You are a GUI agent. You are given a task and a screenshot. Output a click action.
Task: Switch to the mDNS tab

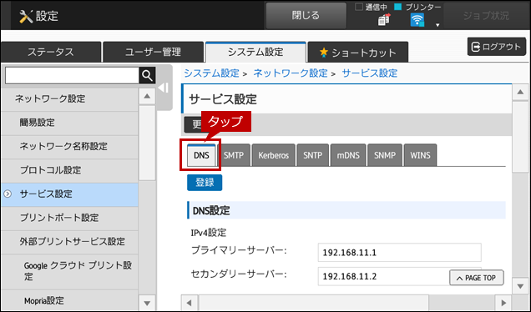click(348, 155)
